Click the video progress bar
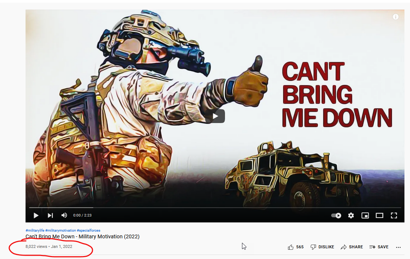The height and width of the screenshot is (259, 410). tap(215, 208)
